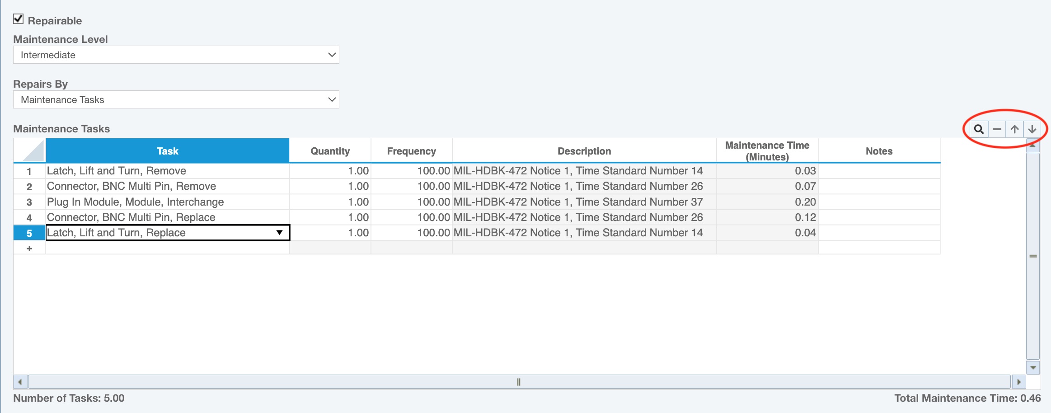Screen dimensions: 1051x413
Task: Click the search magnifier icon above the table
Action: click(979, 130)
